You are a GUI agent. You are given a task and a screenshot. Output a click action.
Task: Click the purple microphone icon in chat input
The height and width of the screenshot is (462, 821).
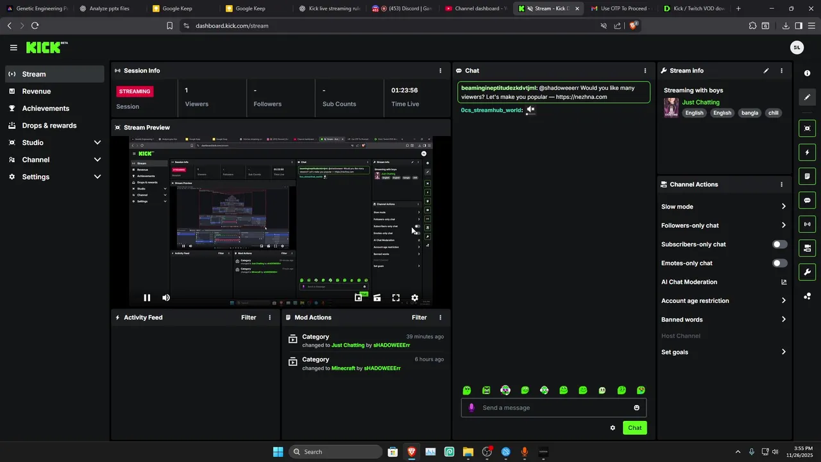[x=472, y=407]
